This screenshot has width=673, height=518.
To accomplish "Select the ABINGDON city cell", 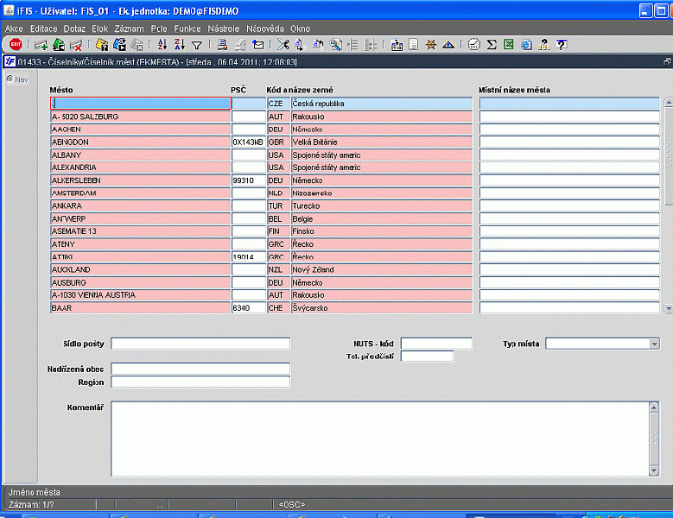I will (140, 142).
